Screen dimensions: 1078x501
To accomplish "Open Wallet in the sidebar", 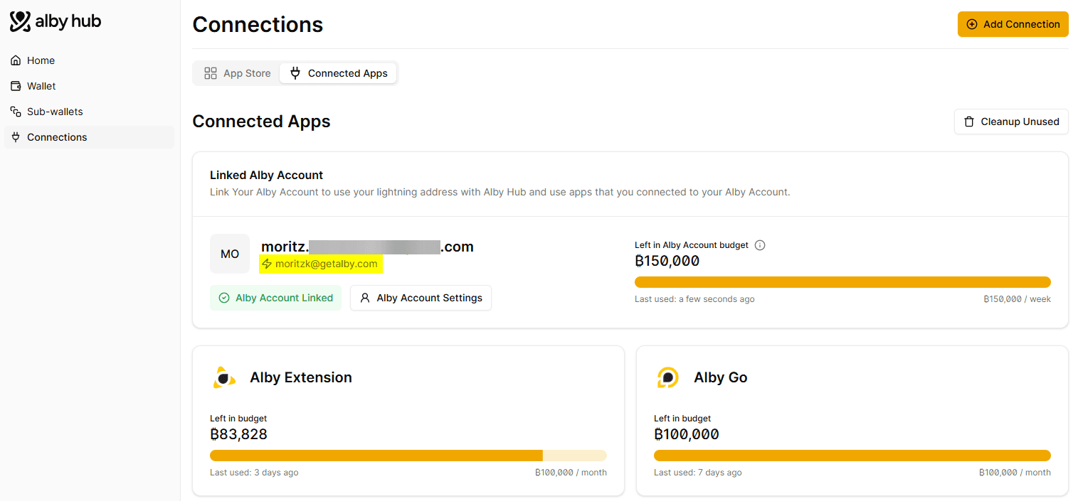I will (x=89, y=86).
